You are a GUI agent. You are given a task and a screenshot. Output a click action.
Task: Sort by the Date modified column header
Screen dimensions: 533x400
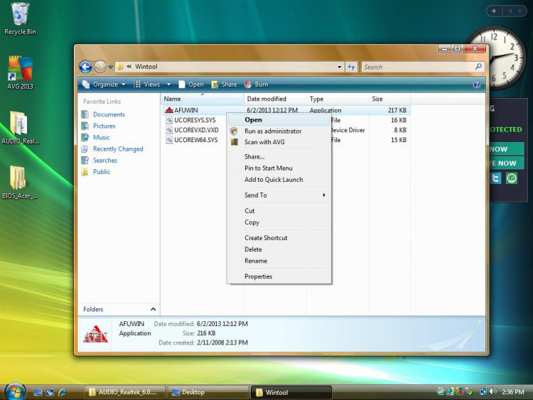tap(266, 99)
